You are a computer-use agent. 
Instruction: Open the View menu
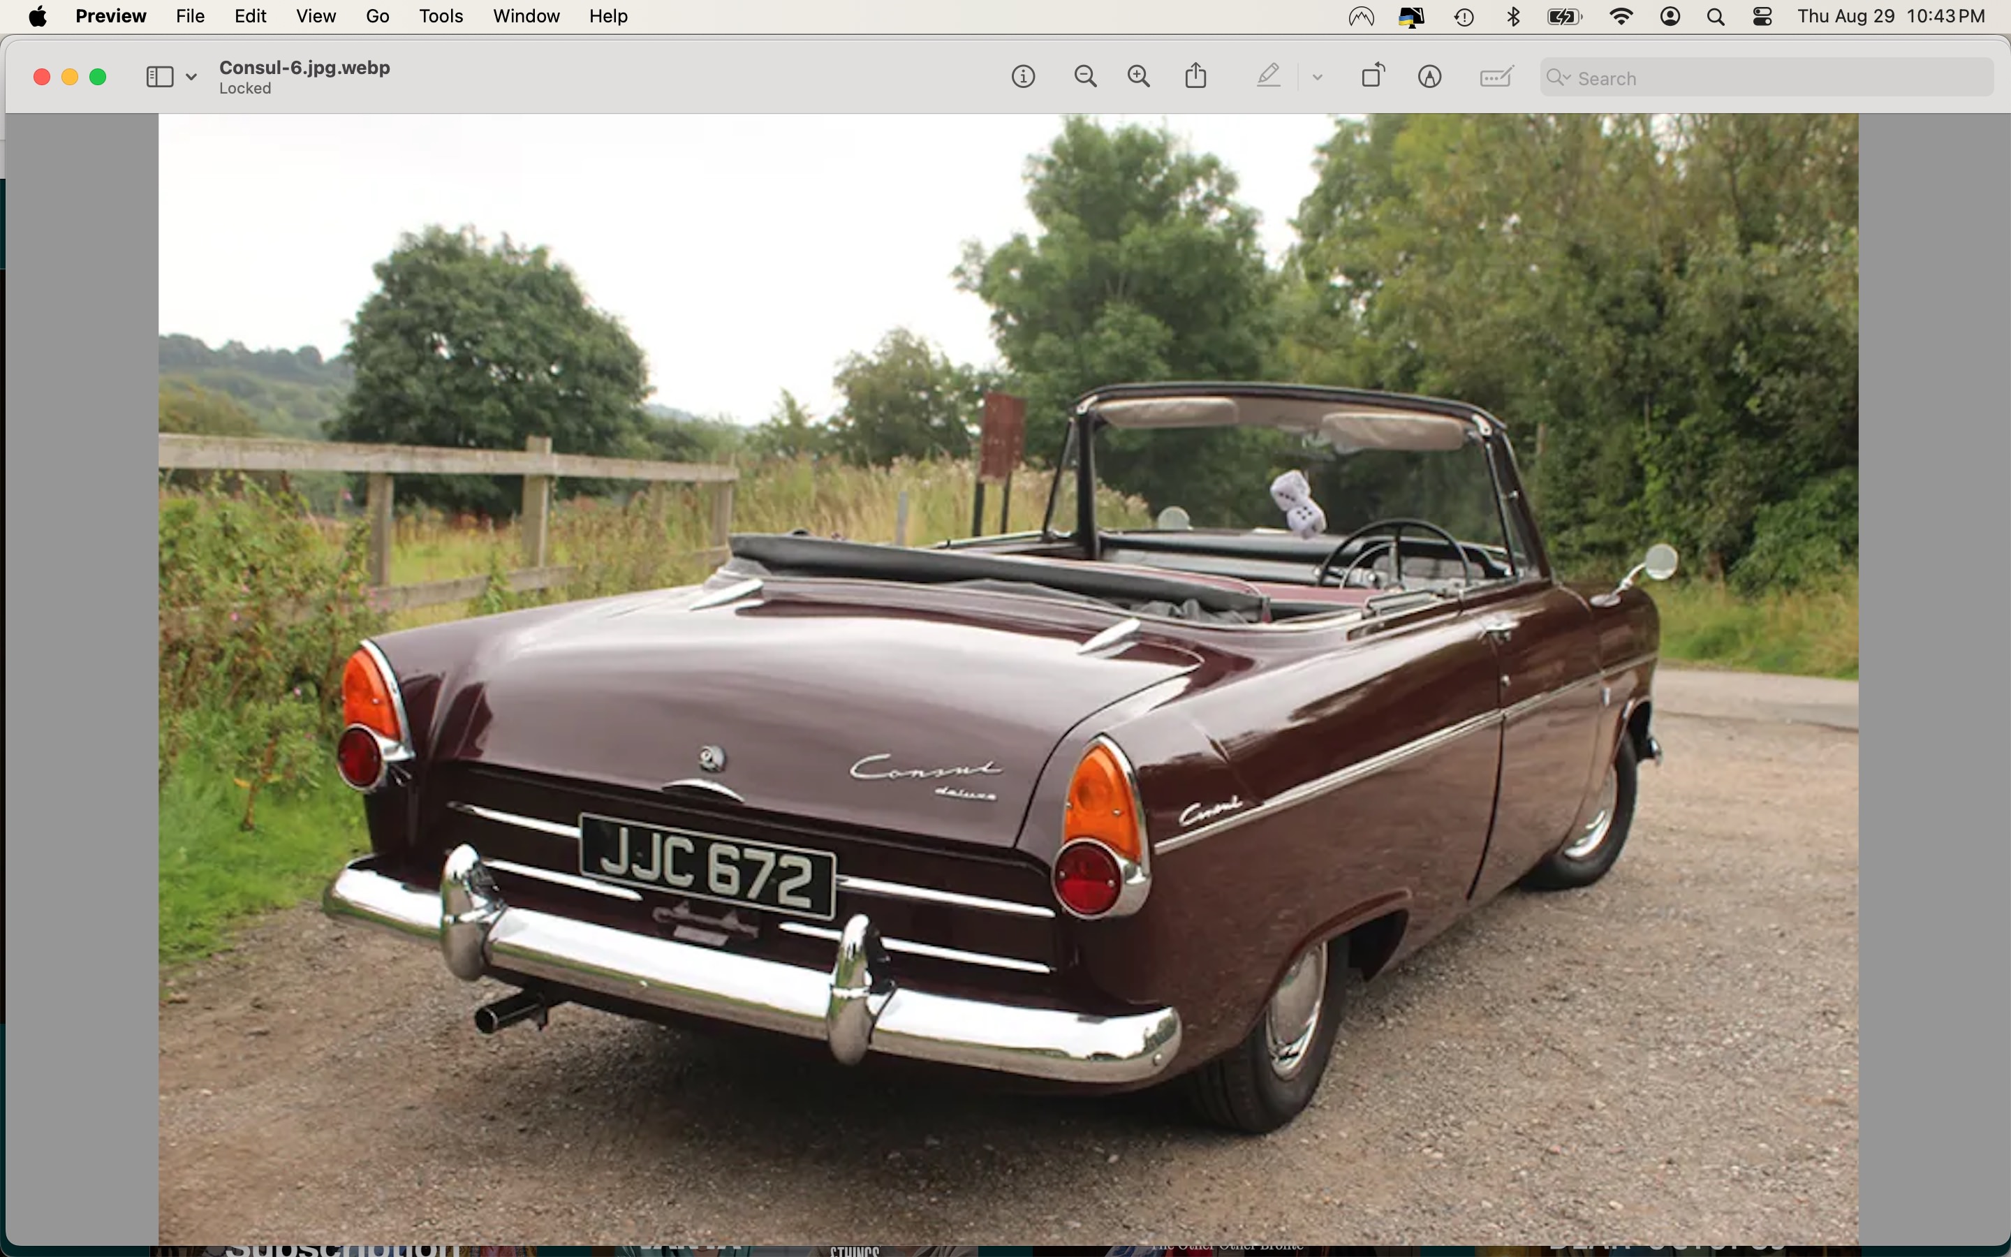[316, 17]
